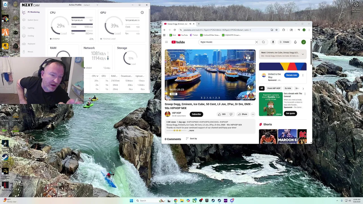Bookmark this page with the star icon
The height and width of the screenshot is (204, 363).
[277, 30]
